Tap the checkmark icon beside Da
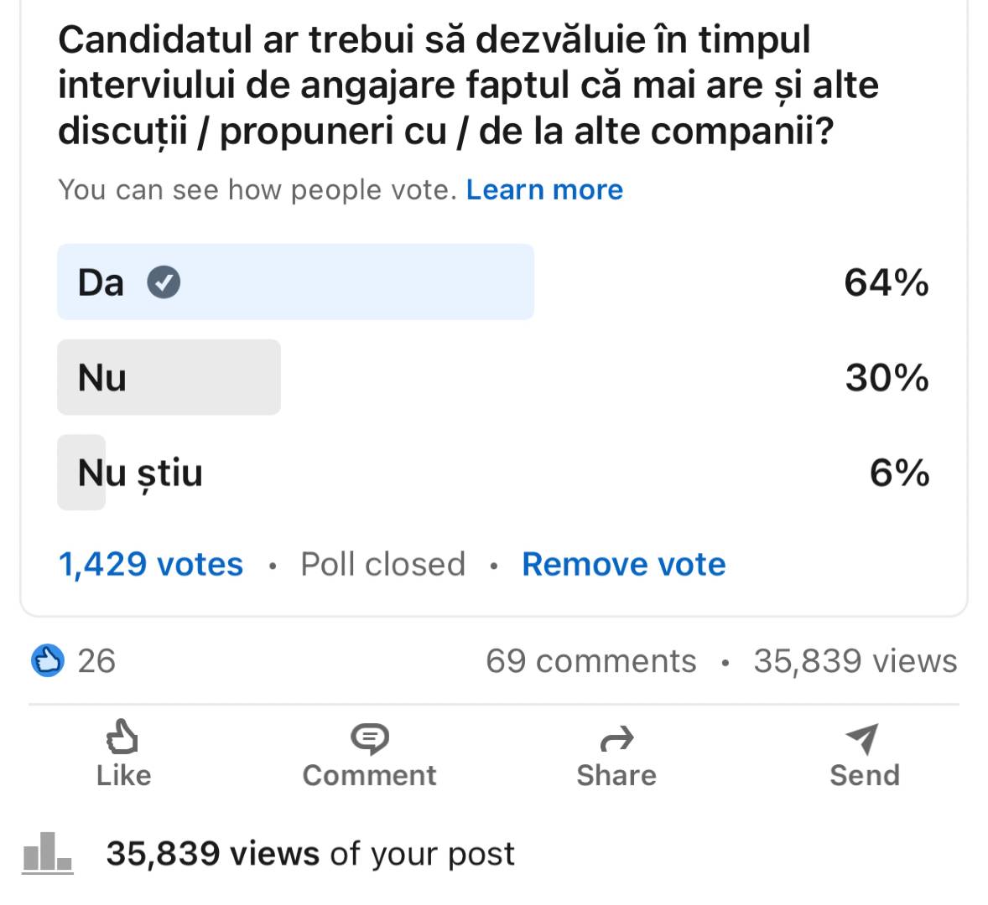988x905 pixels. click(164, 282)
